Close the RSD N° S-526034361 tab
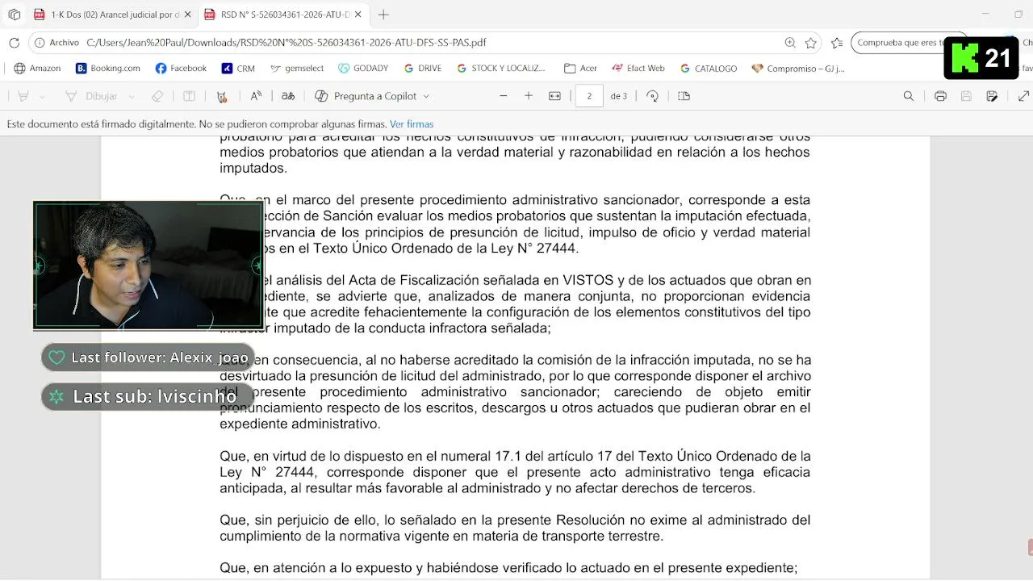The image size is (1033, 581). click(x=358, y=15)
